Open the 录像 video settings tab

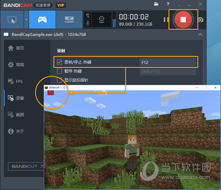pos(16,98)
